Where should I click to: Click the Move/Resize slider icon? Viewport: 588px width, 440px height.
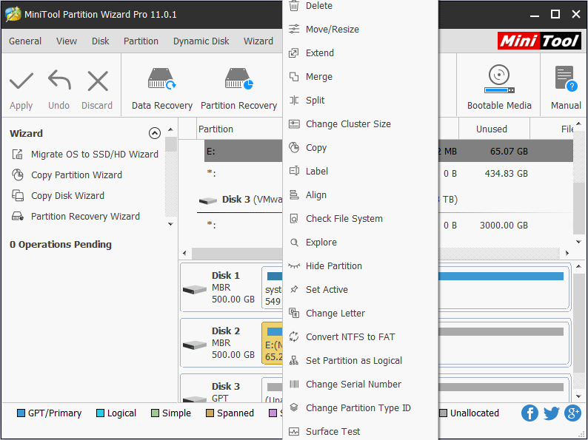coord(294,29)
